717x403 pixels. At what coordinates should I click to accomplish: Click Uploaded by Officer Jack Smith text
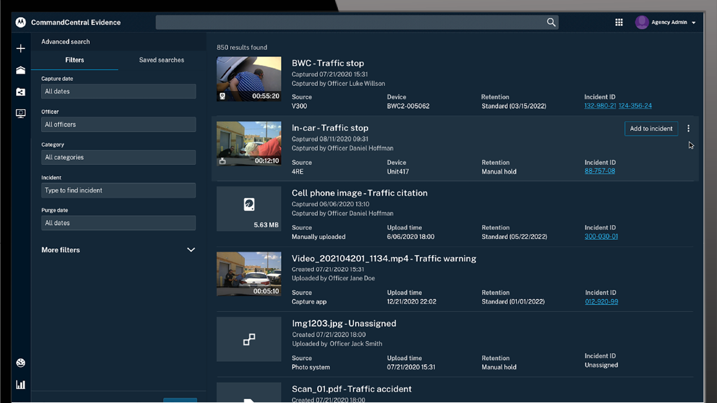[337, 344]
